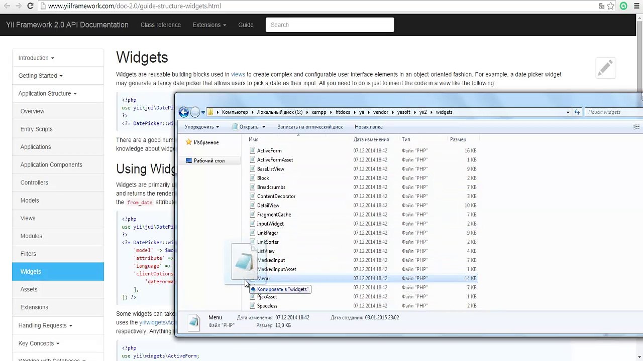Open the Explorer address bar history dropdown
Screen dimensions: 643x361
tap(568, 112)
